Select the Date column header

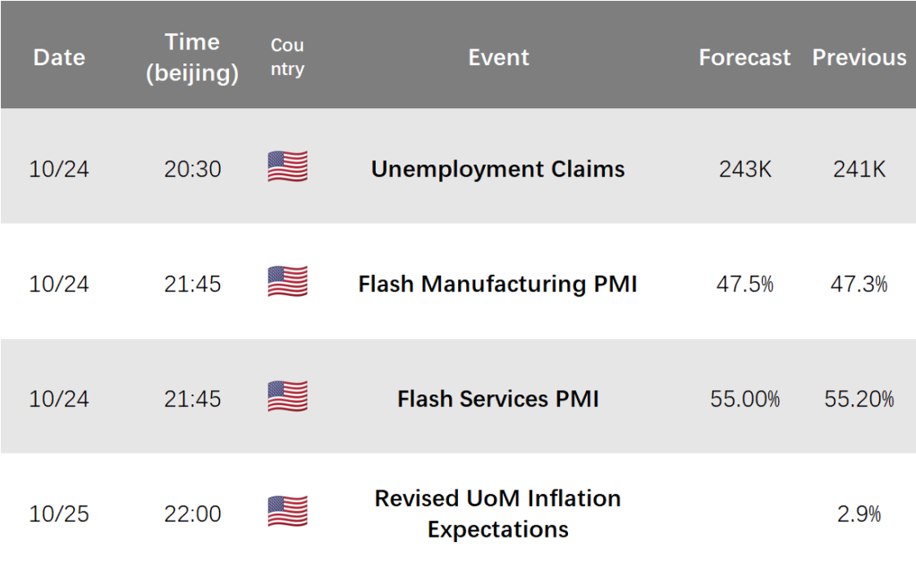tap(59, 57)
